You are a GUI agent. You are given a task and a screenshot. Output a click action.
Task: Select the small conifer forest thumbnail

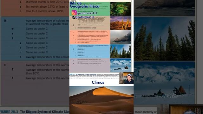tap(121, 51)
